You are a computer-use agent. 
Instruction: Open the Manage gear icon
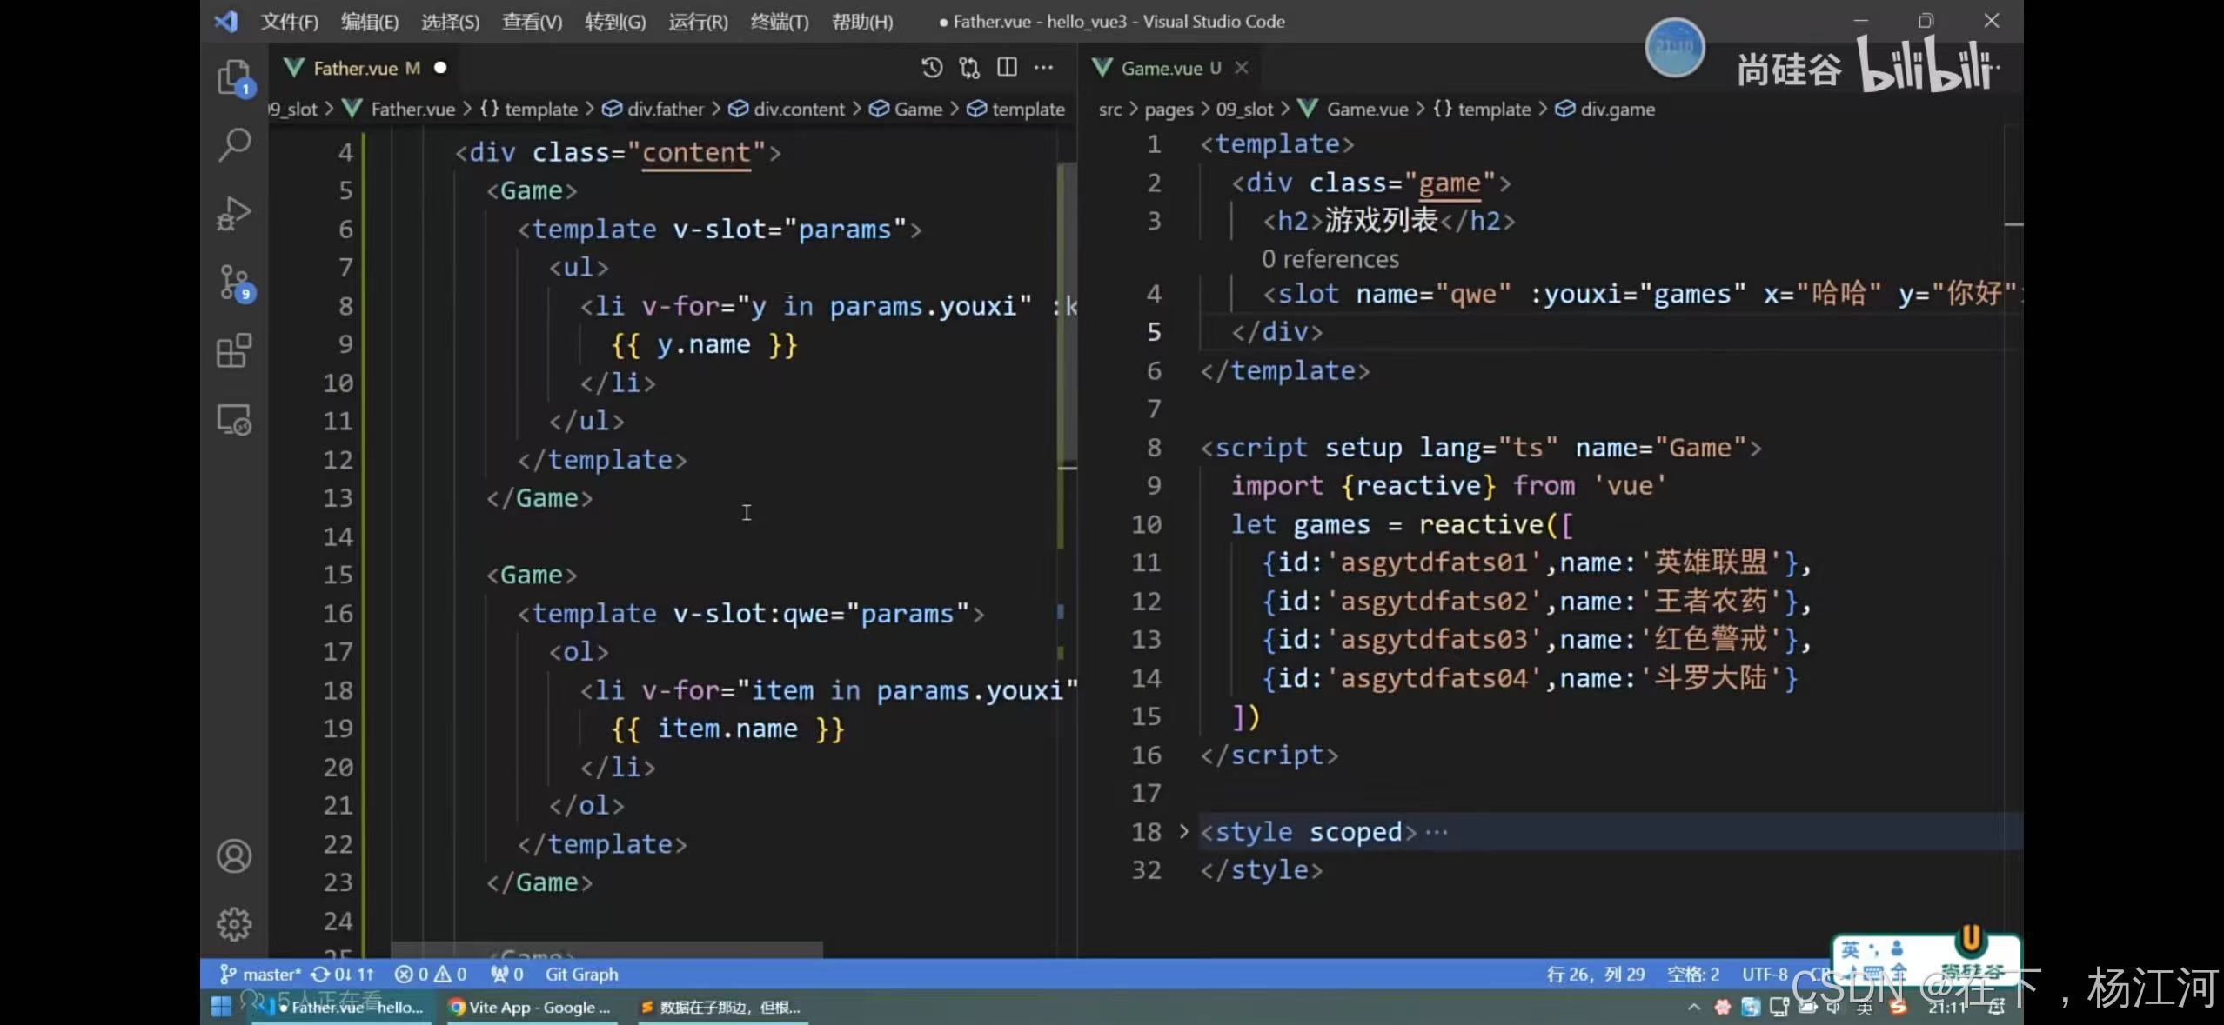tap(234, 924)
